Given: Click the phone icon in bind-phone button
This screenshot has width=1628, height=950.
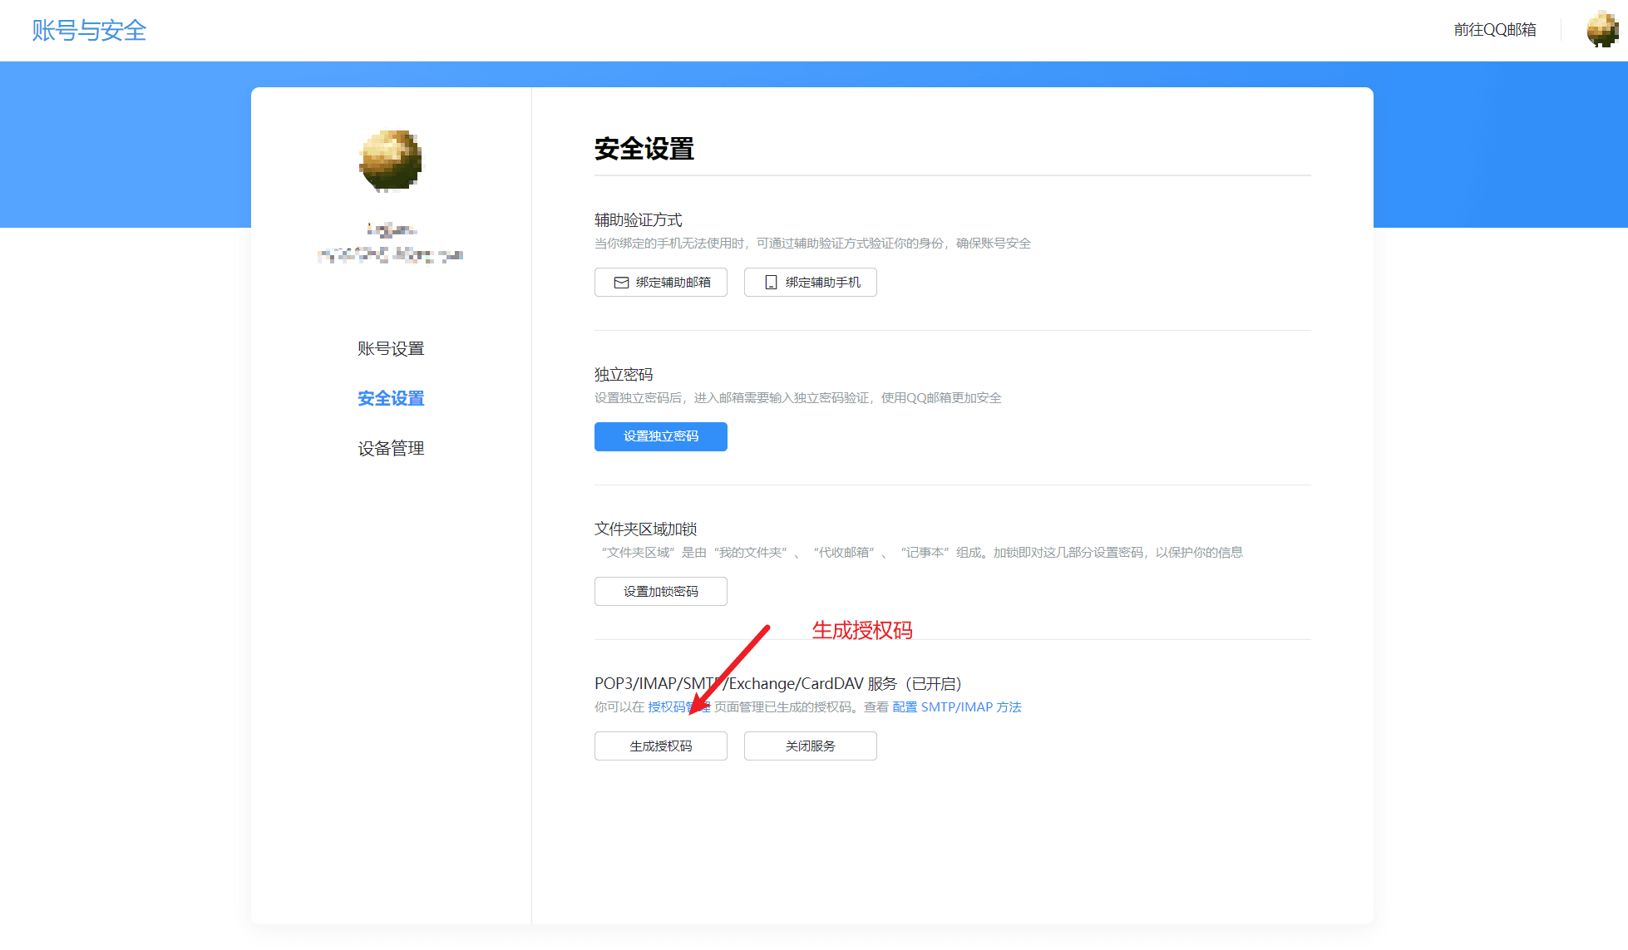Looking at the screenshot, I should [x=771, y=283].
